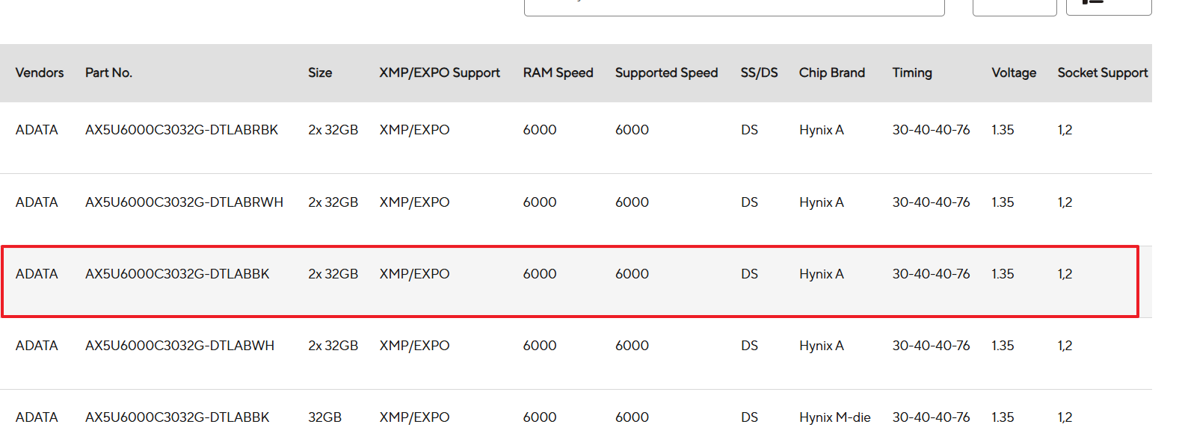Image resolution: width=1182 pixels, height=442 pixels.
Task: Click the single 32GB size cell
Action: click(324, 417)
